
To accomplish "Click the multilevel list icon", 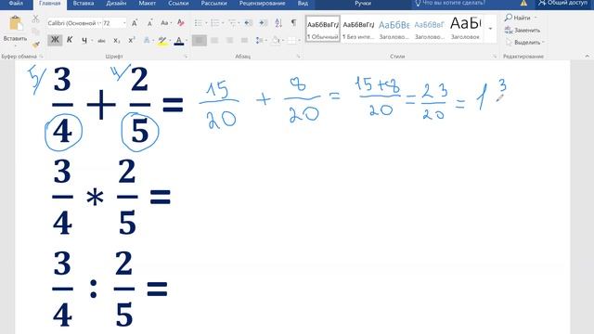I will [x=231, y=23].
